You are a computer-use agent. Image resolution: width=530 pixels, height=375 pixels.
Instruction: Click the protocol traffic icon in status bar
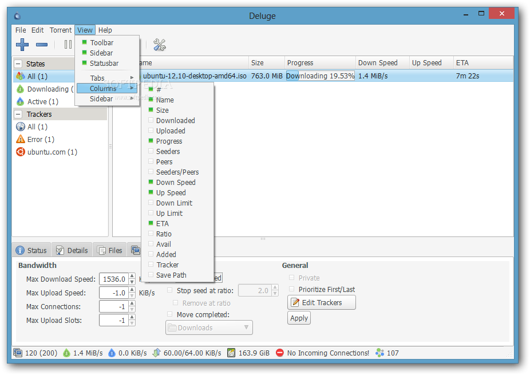click(156, 353)
